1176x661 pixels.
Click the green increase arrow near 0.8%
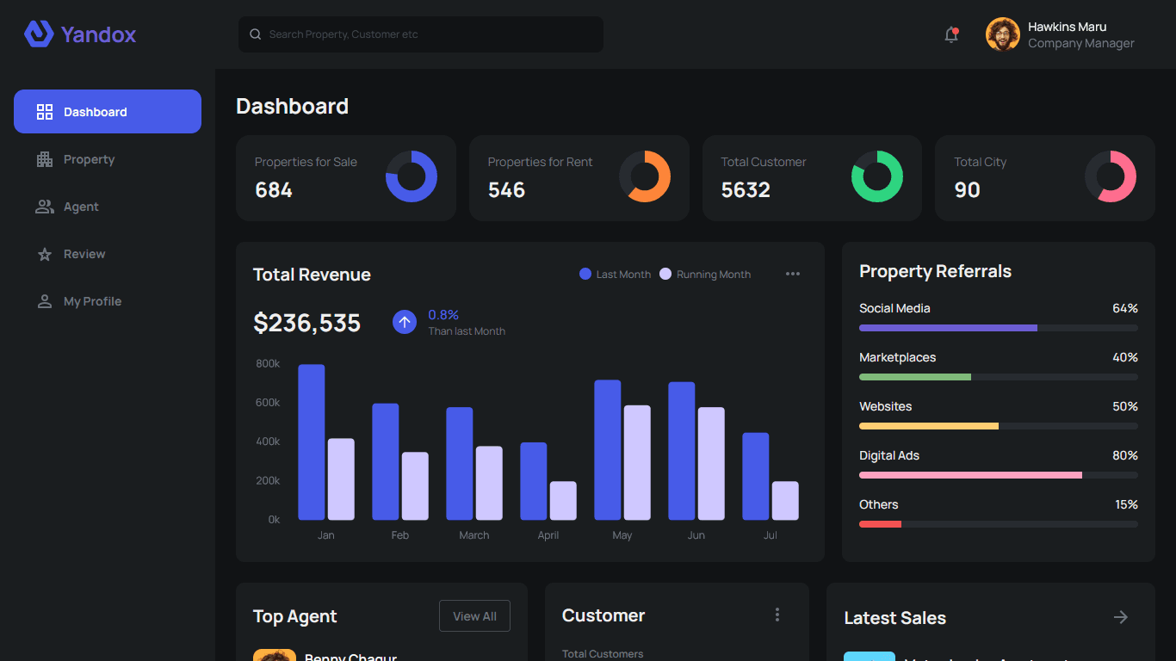(x=404, y=321)
